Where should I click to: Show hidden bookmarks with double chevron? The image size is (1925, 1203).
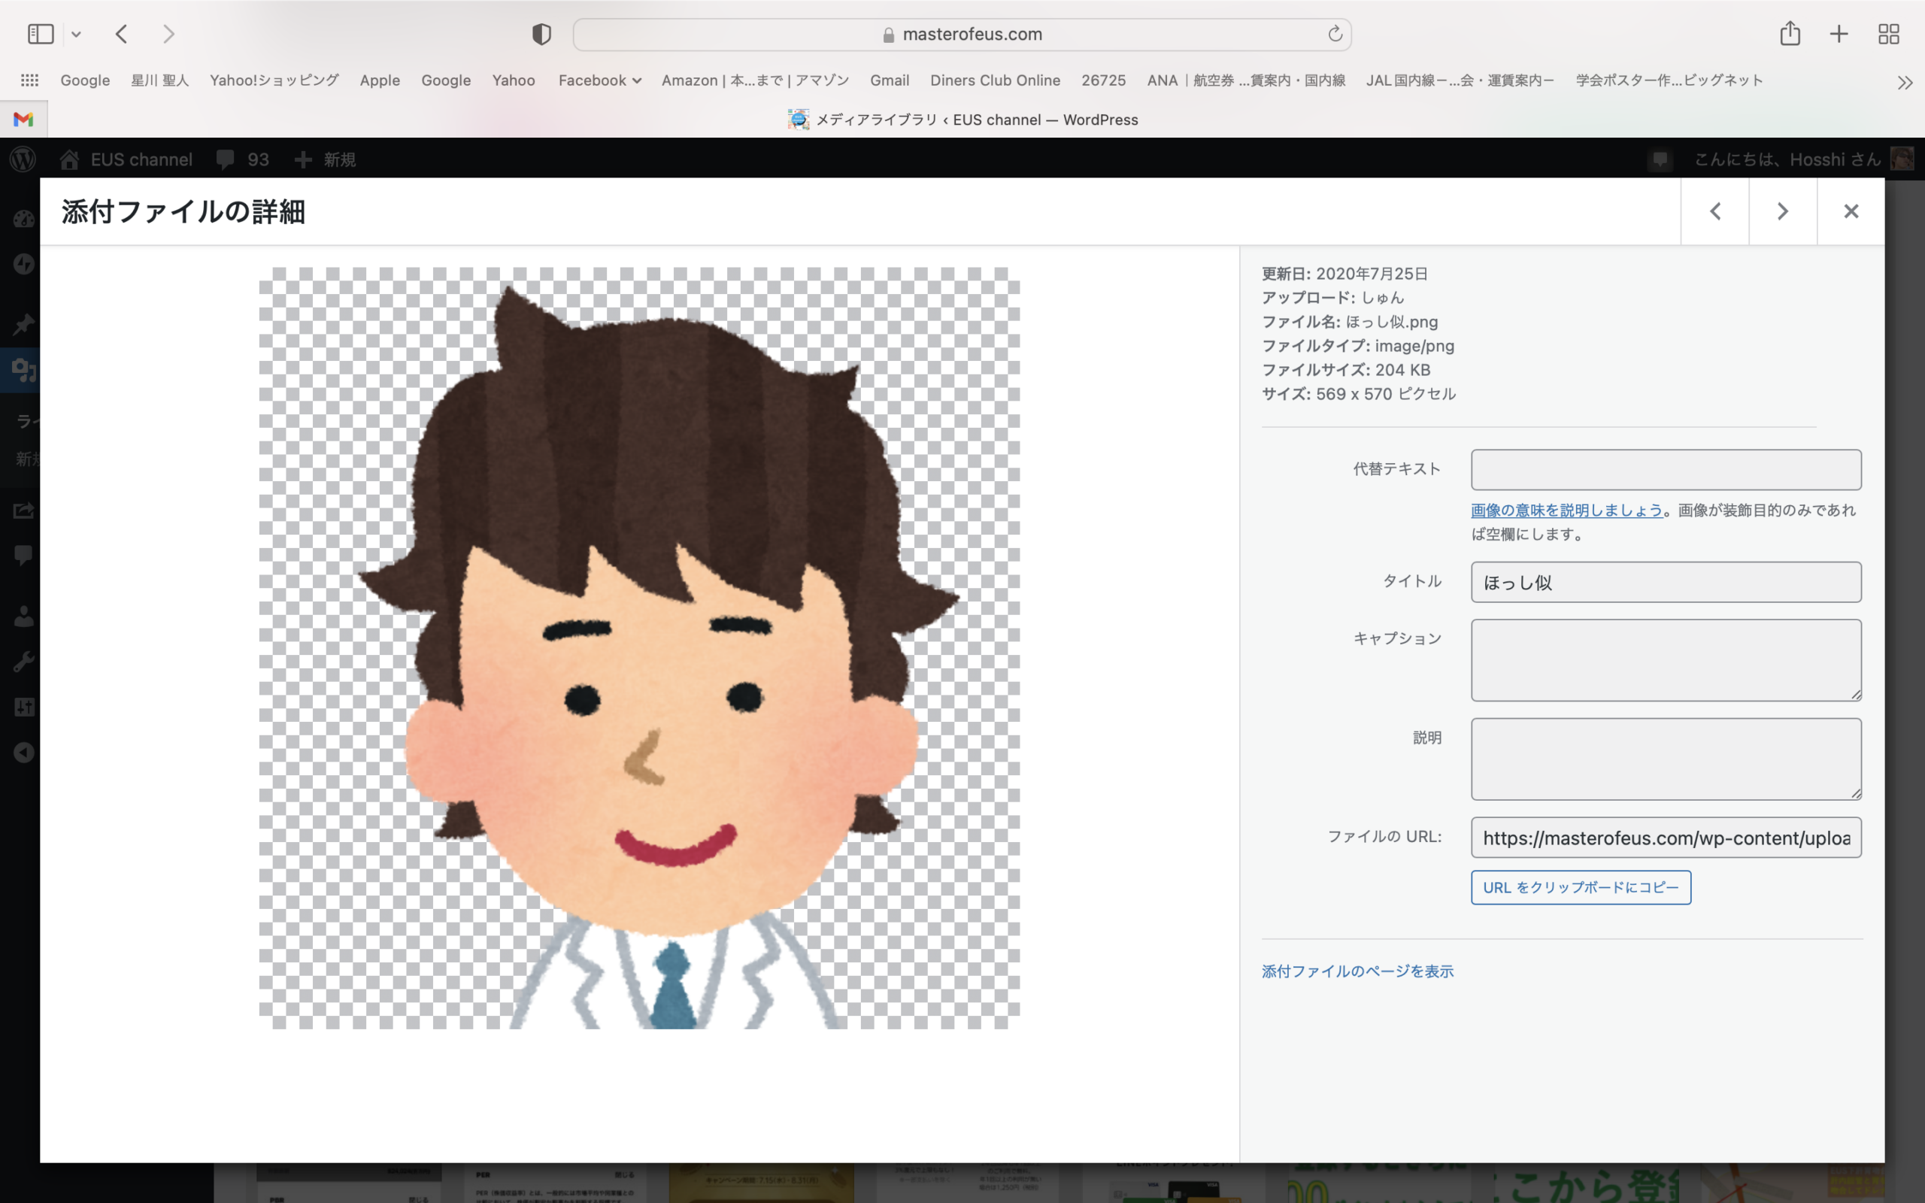tap(1904, 82)
